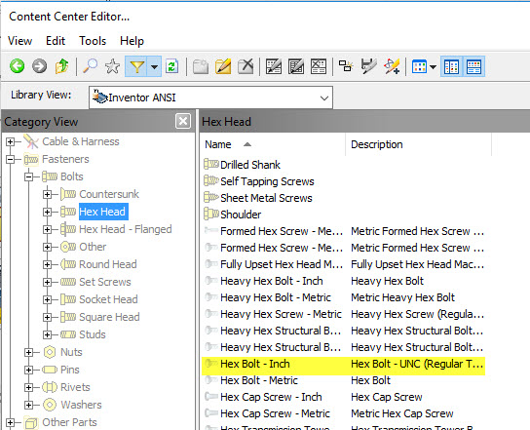530x430 pixels.
Task: Open the Edit menu
Action: coord(56,41)
